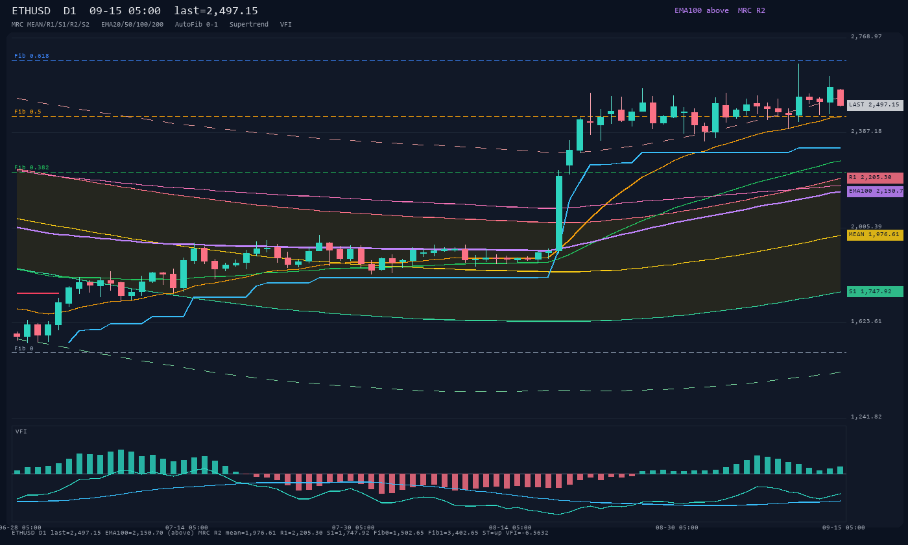908x545 pixels.
Task: Click the EMA100 price tag on axis
Action: pos(875,191)
